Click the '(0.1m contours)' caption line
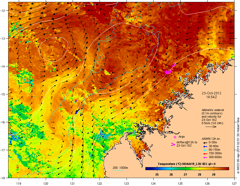The width and height of the screenshot is (240, 186). pyautogui.click(x=212, y=113)
